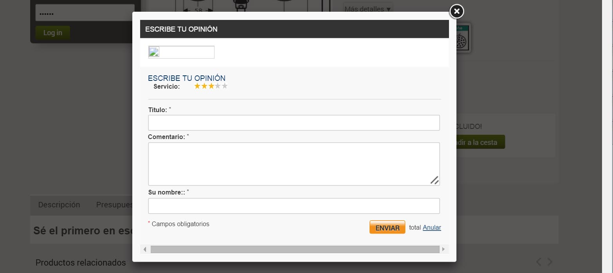Click the broken image placeholder

coord(181,52)
